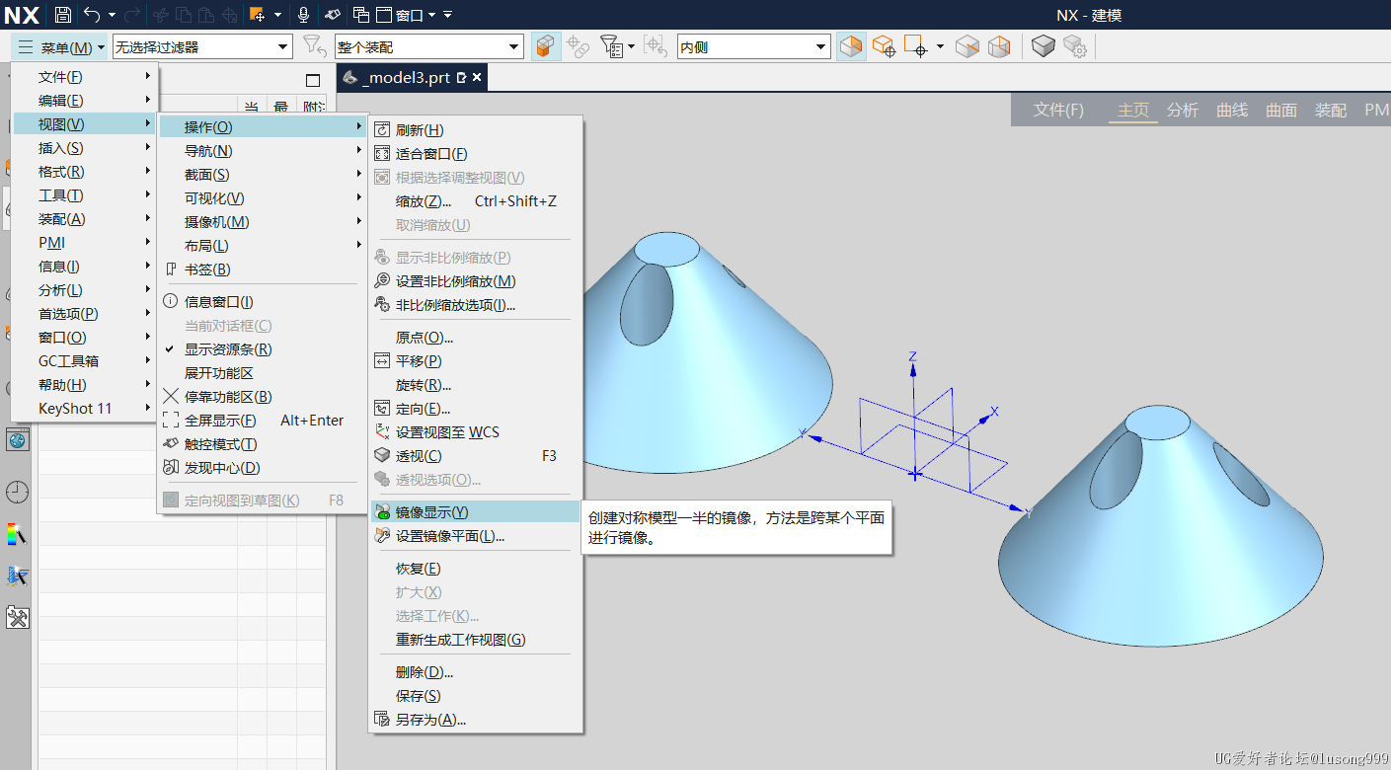Click the touch mode hand icon in title bar
Screen dimensions: 1391x770
(x=333, y=15)
